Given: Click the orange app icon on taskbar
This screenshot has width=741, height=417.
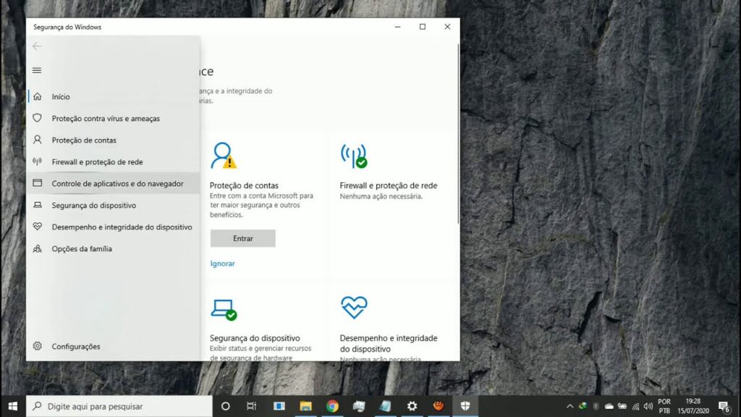Looking at the screenshot, I should coord(439,406).
